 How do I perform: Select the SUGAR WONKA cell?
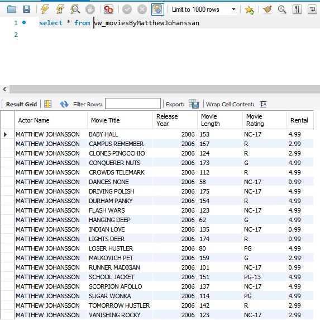click(120, 296)
